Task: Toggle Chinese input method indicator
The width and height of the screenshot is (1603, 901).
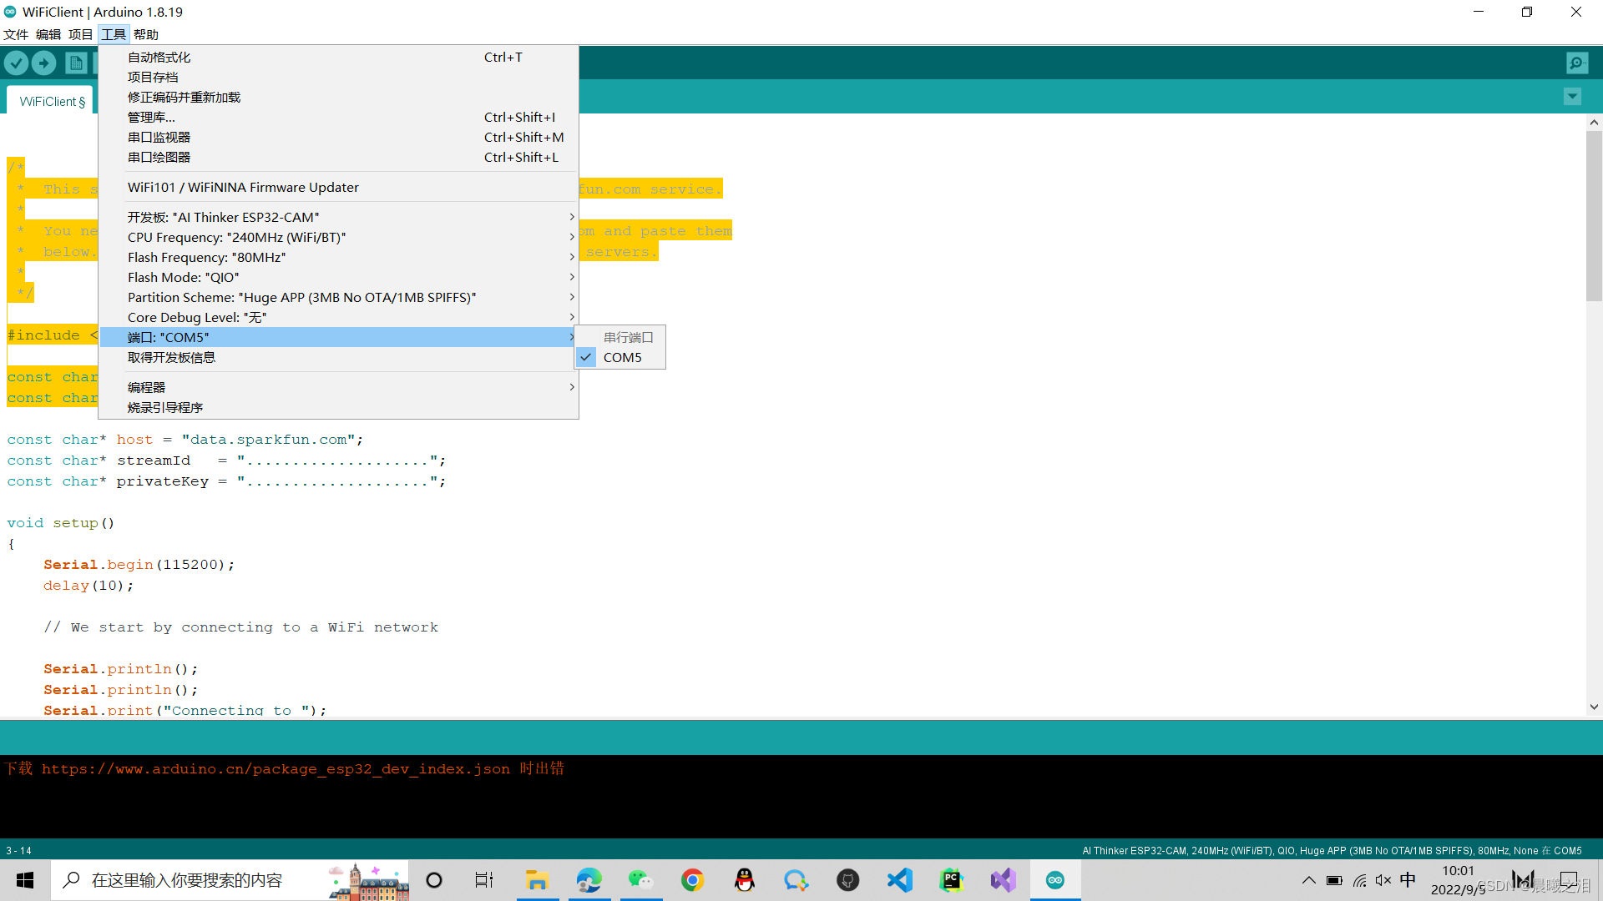Action: pos(1408,880)
